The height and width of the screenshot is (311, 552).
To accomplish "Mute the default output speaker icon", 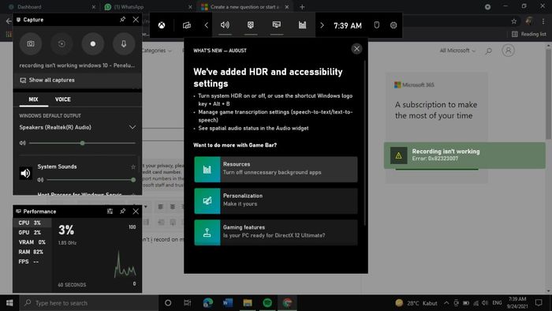I will 23,143.
